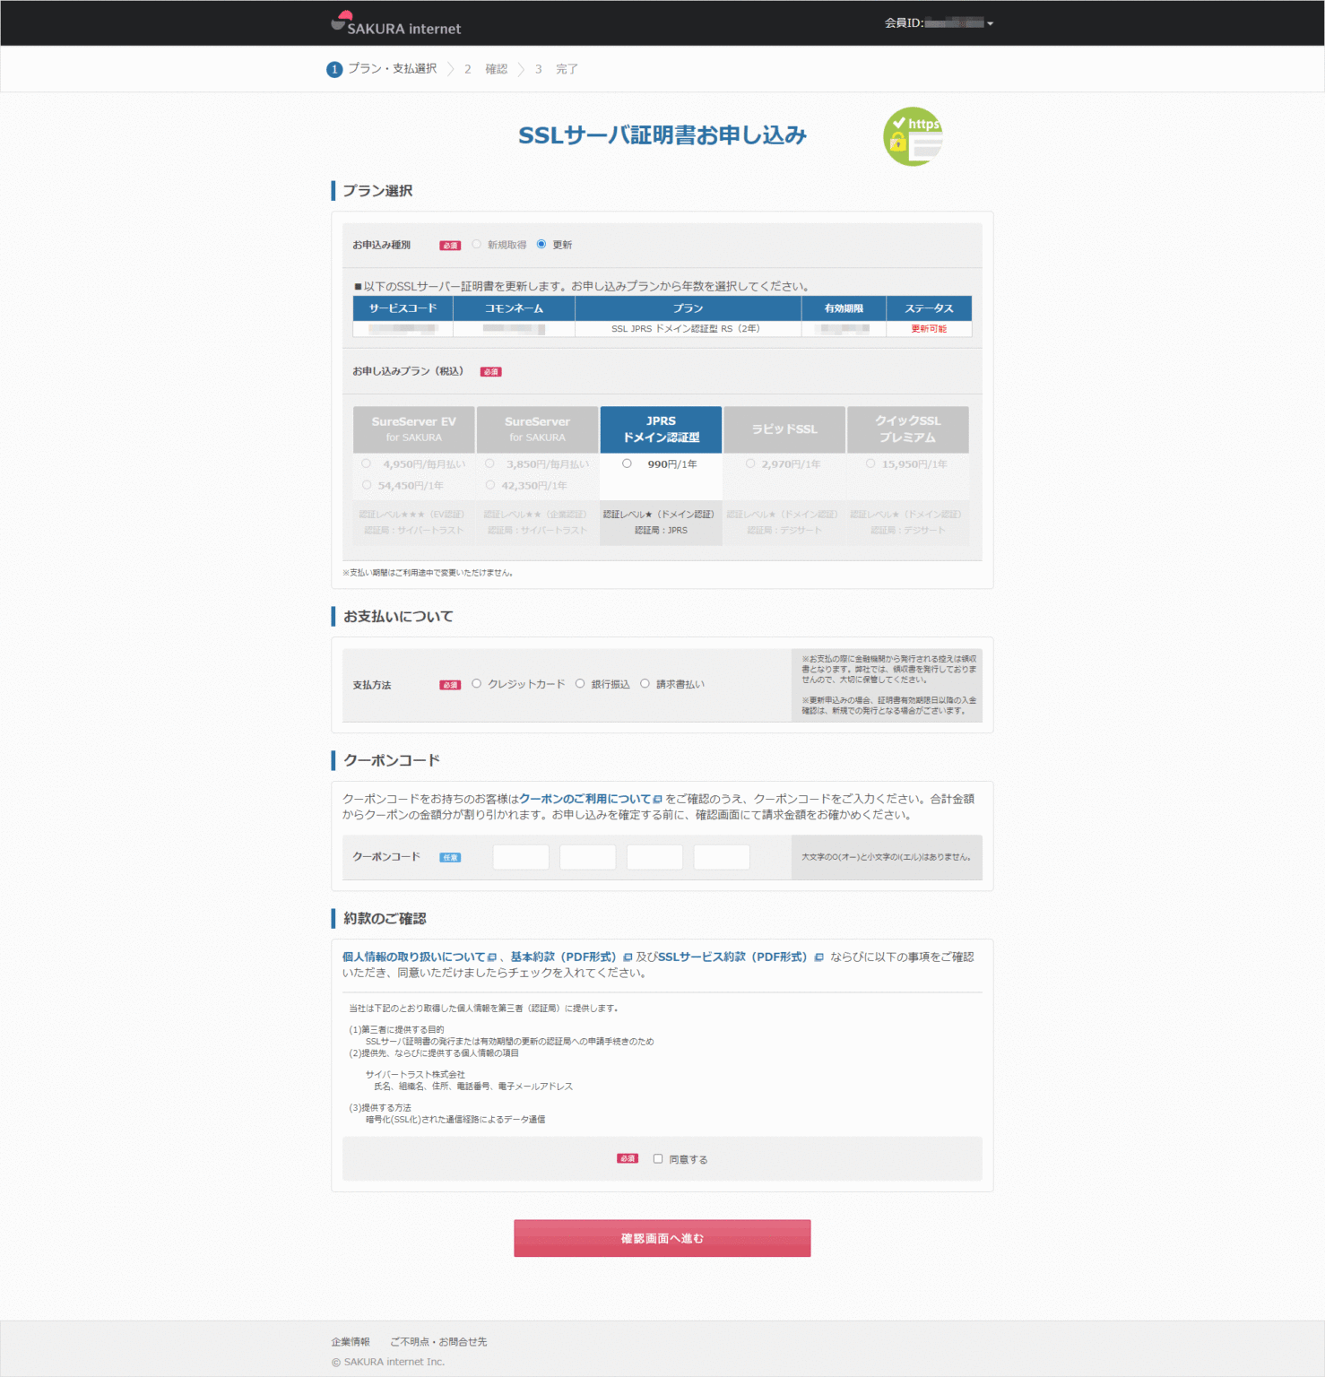Choose the 請求書払い payment option
The image size is (1325, 1377).
click(645, 683)
